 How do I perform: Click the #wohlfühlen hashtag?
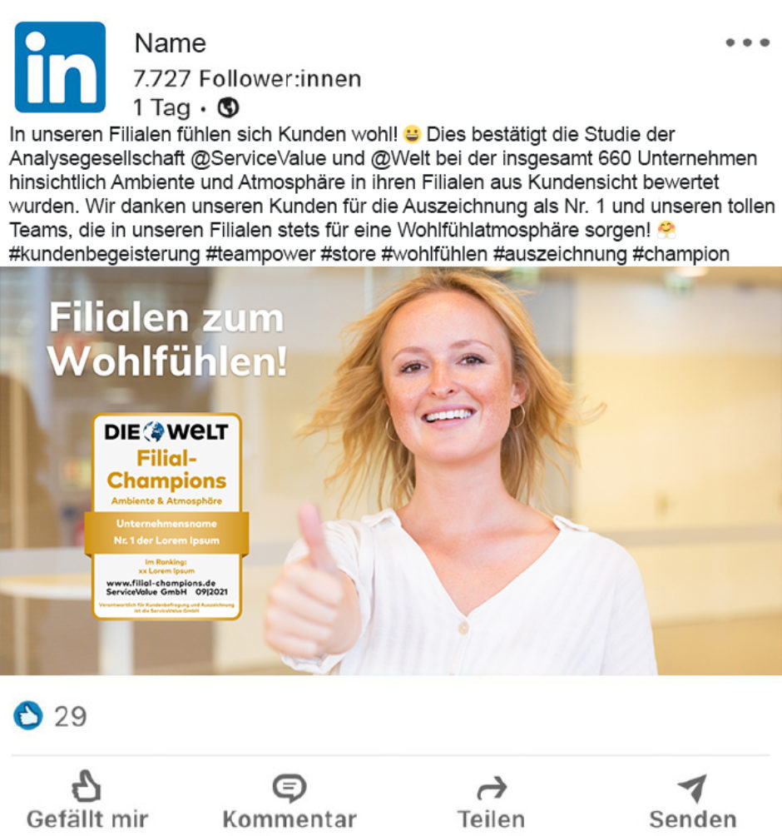click(x=434, y=254)
